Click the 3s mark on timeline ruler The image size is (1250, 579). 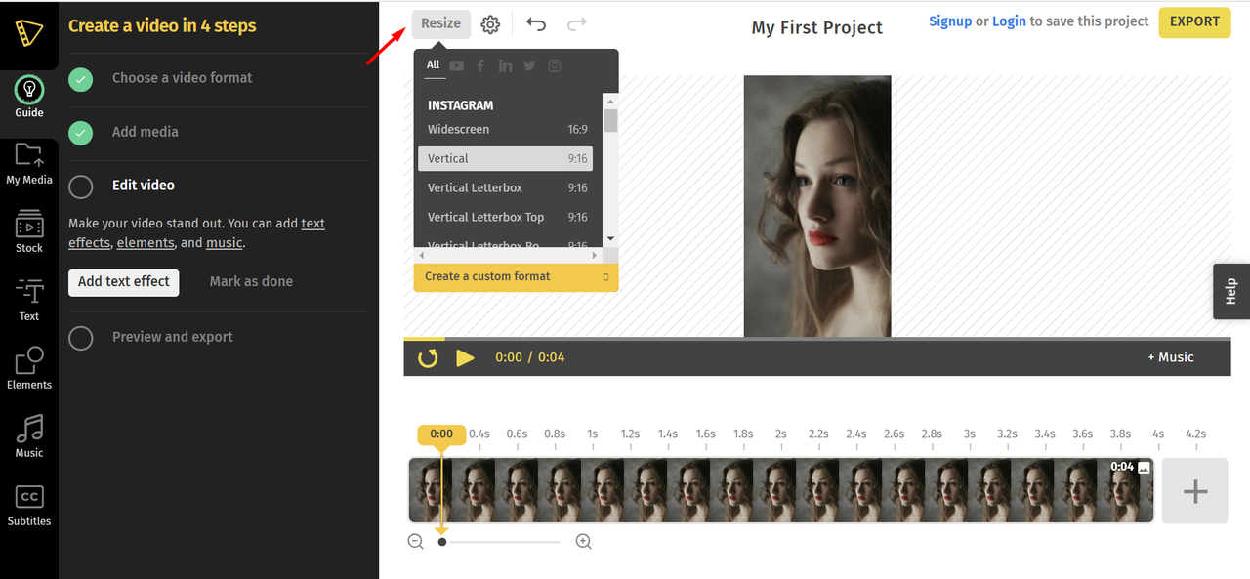[x=969, y=434]
